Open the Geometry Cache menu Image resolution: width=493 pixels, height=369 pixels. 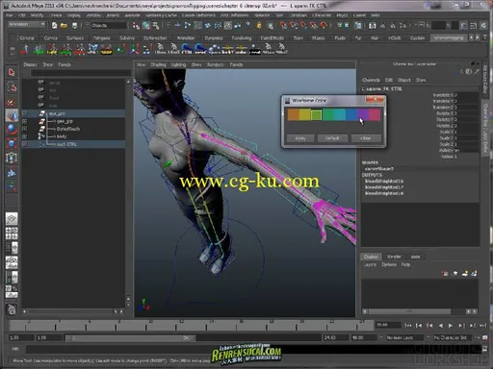(161, 15)
